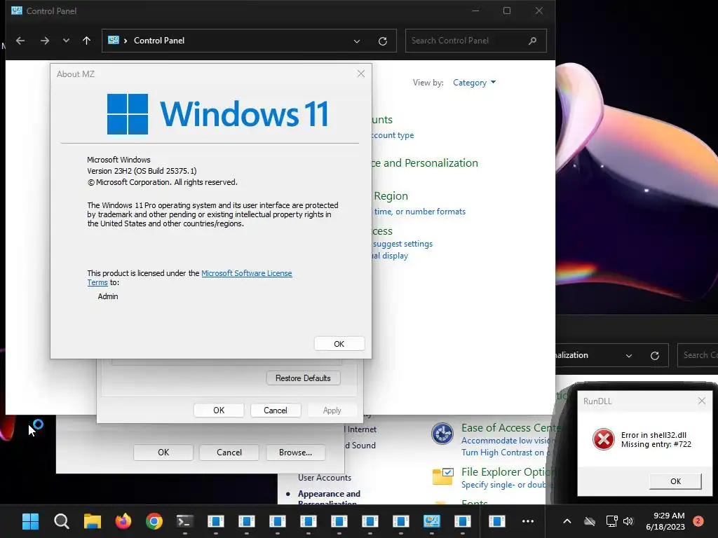The height and width of the screenshot is (538, 718).
Task: Click File Explorer Options folder icon
Action: (x=443, y=476)
